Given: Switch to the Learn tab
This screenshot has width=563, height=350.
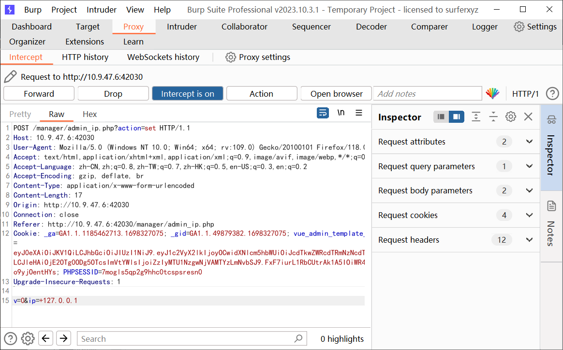Looking at the screenshot, I should 133,42.
